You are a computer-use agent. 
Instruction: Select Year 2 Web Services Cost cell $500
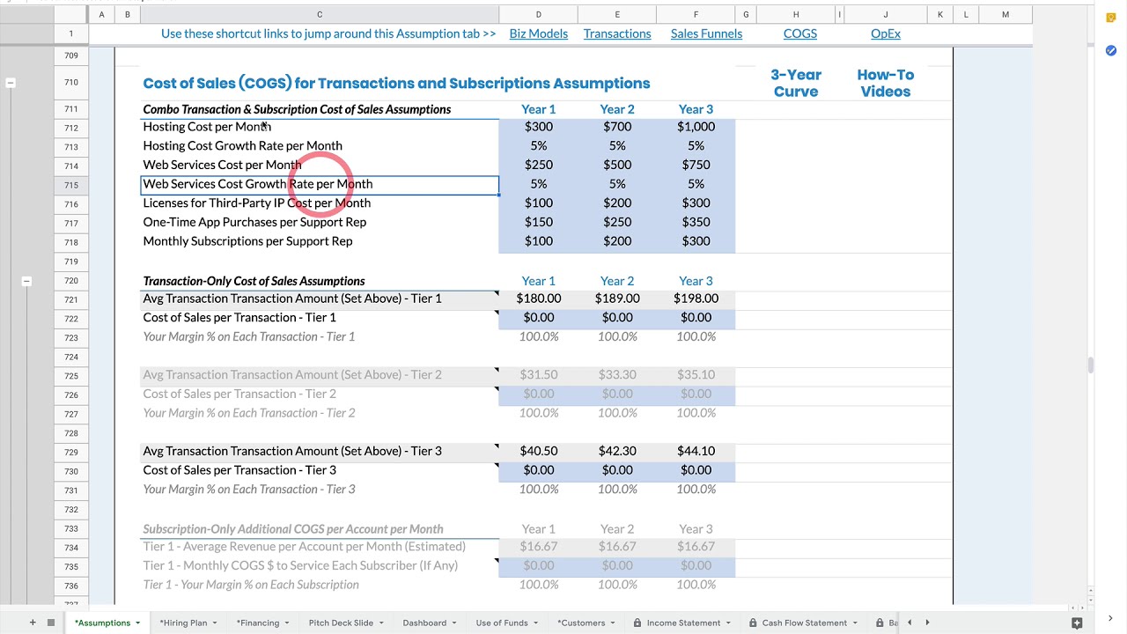pyautogui.click(x=617, y=165)
